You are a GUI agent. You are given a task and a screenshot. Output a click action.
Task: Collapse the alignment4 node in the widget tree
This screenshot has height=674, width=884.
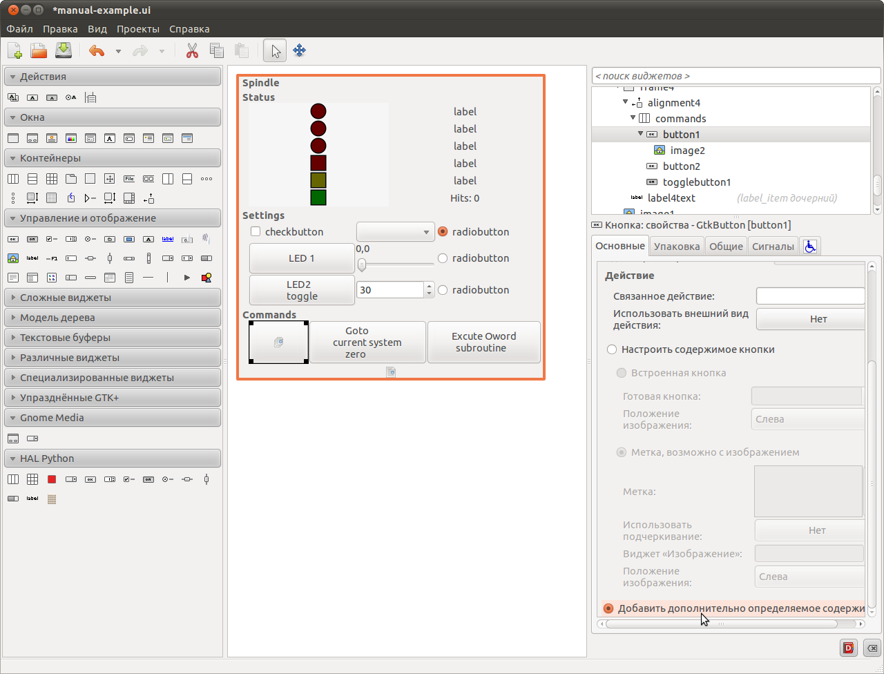point(625,103)
